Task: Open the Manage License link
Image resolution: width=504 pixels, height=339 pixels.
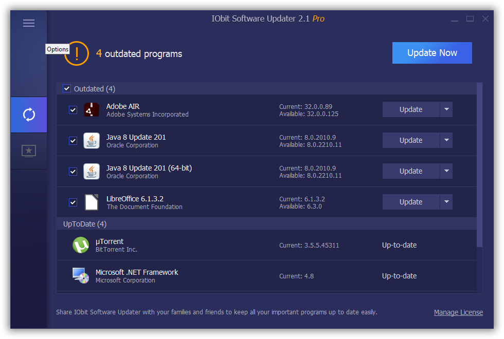Action: [x=458, y=312]
